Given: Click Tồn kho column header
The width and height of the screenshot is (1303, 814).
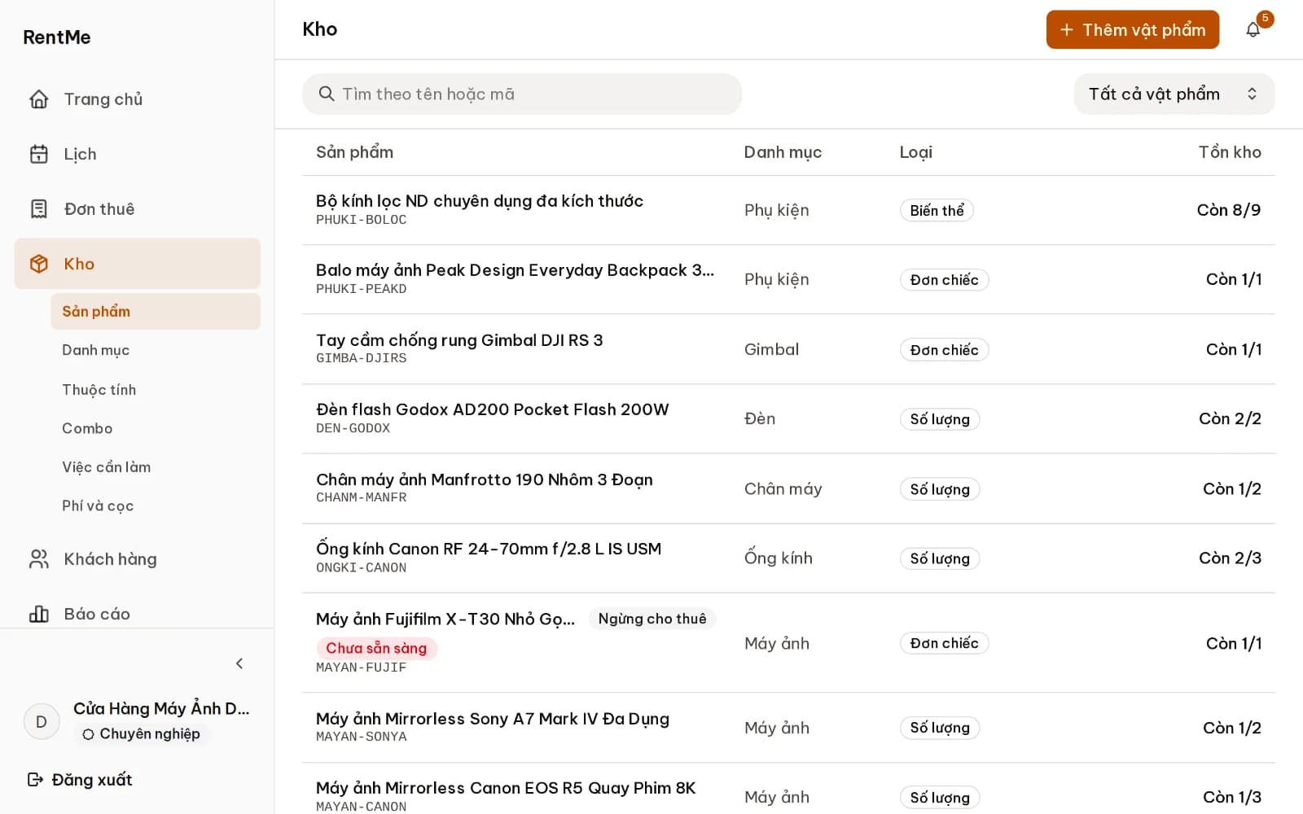Looking at the screenshot, I should pos(1230,152).
